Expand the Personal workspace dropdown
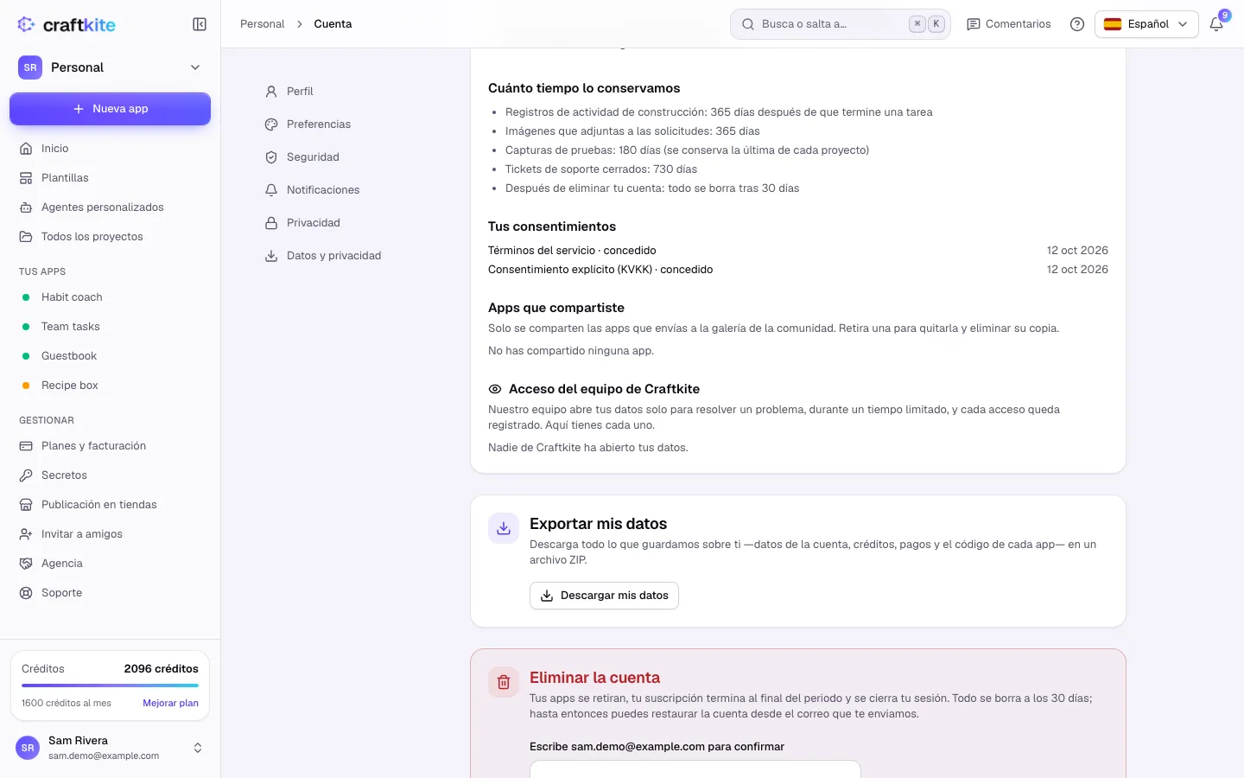 click(110, 67)
